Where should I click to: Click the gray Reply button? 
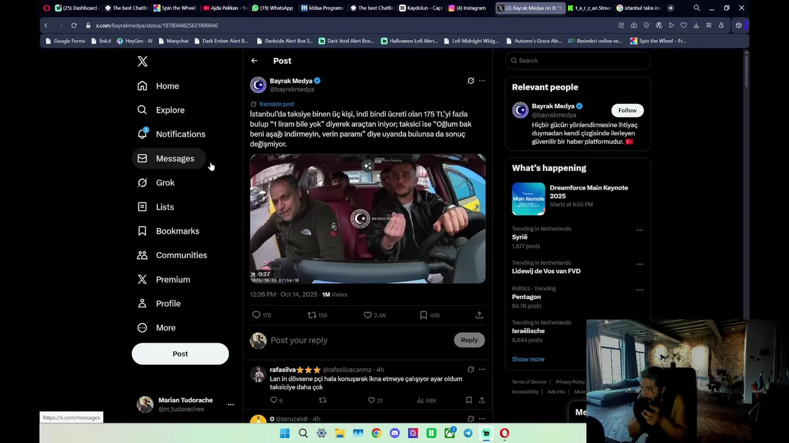click(x=469, y=340)
